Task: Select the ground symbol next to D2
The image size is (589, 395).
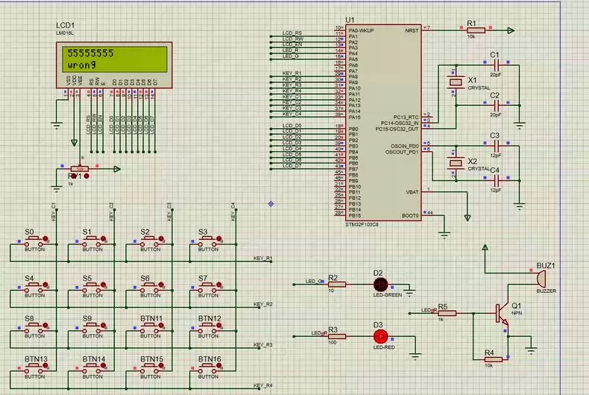Action: tap(409, 292)
